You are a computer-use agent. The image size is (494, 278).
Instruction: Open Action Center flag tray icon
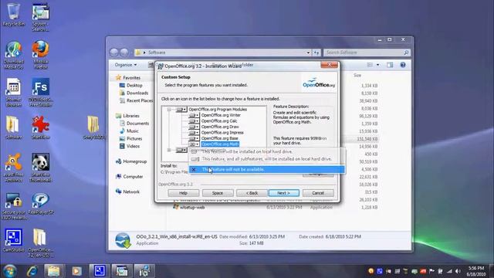tap(431, 271)
